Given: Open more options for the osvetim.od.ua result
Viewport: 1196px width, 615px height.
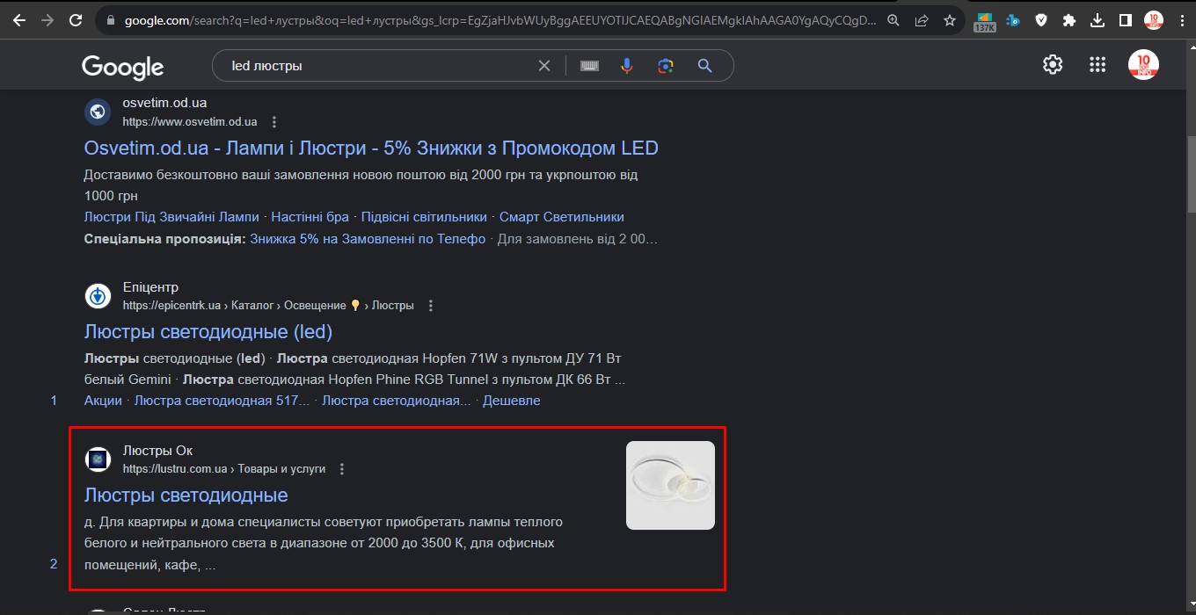Looking at the screenshot, I should pos(274,122).
